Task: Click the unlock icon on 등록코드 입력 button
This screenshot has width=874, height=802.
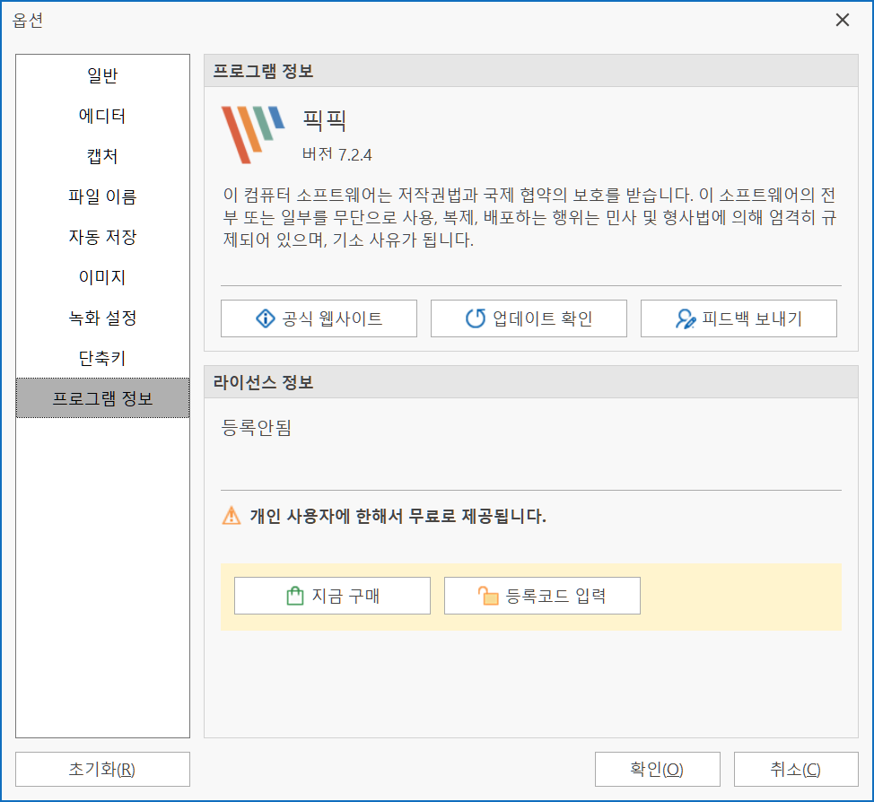Action: [488, 596]
